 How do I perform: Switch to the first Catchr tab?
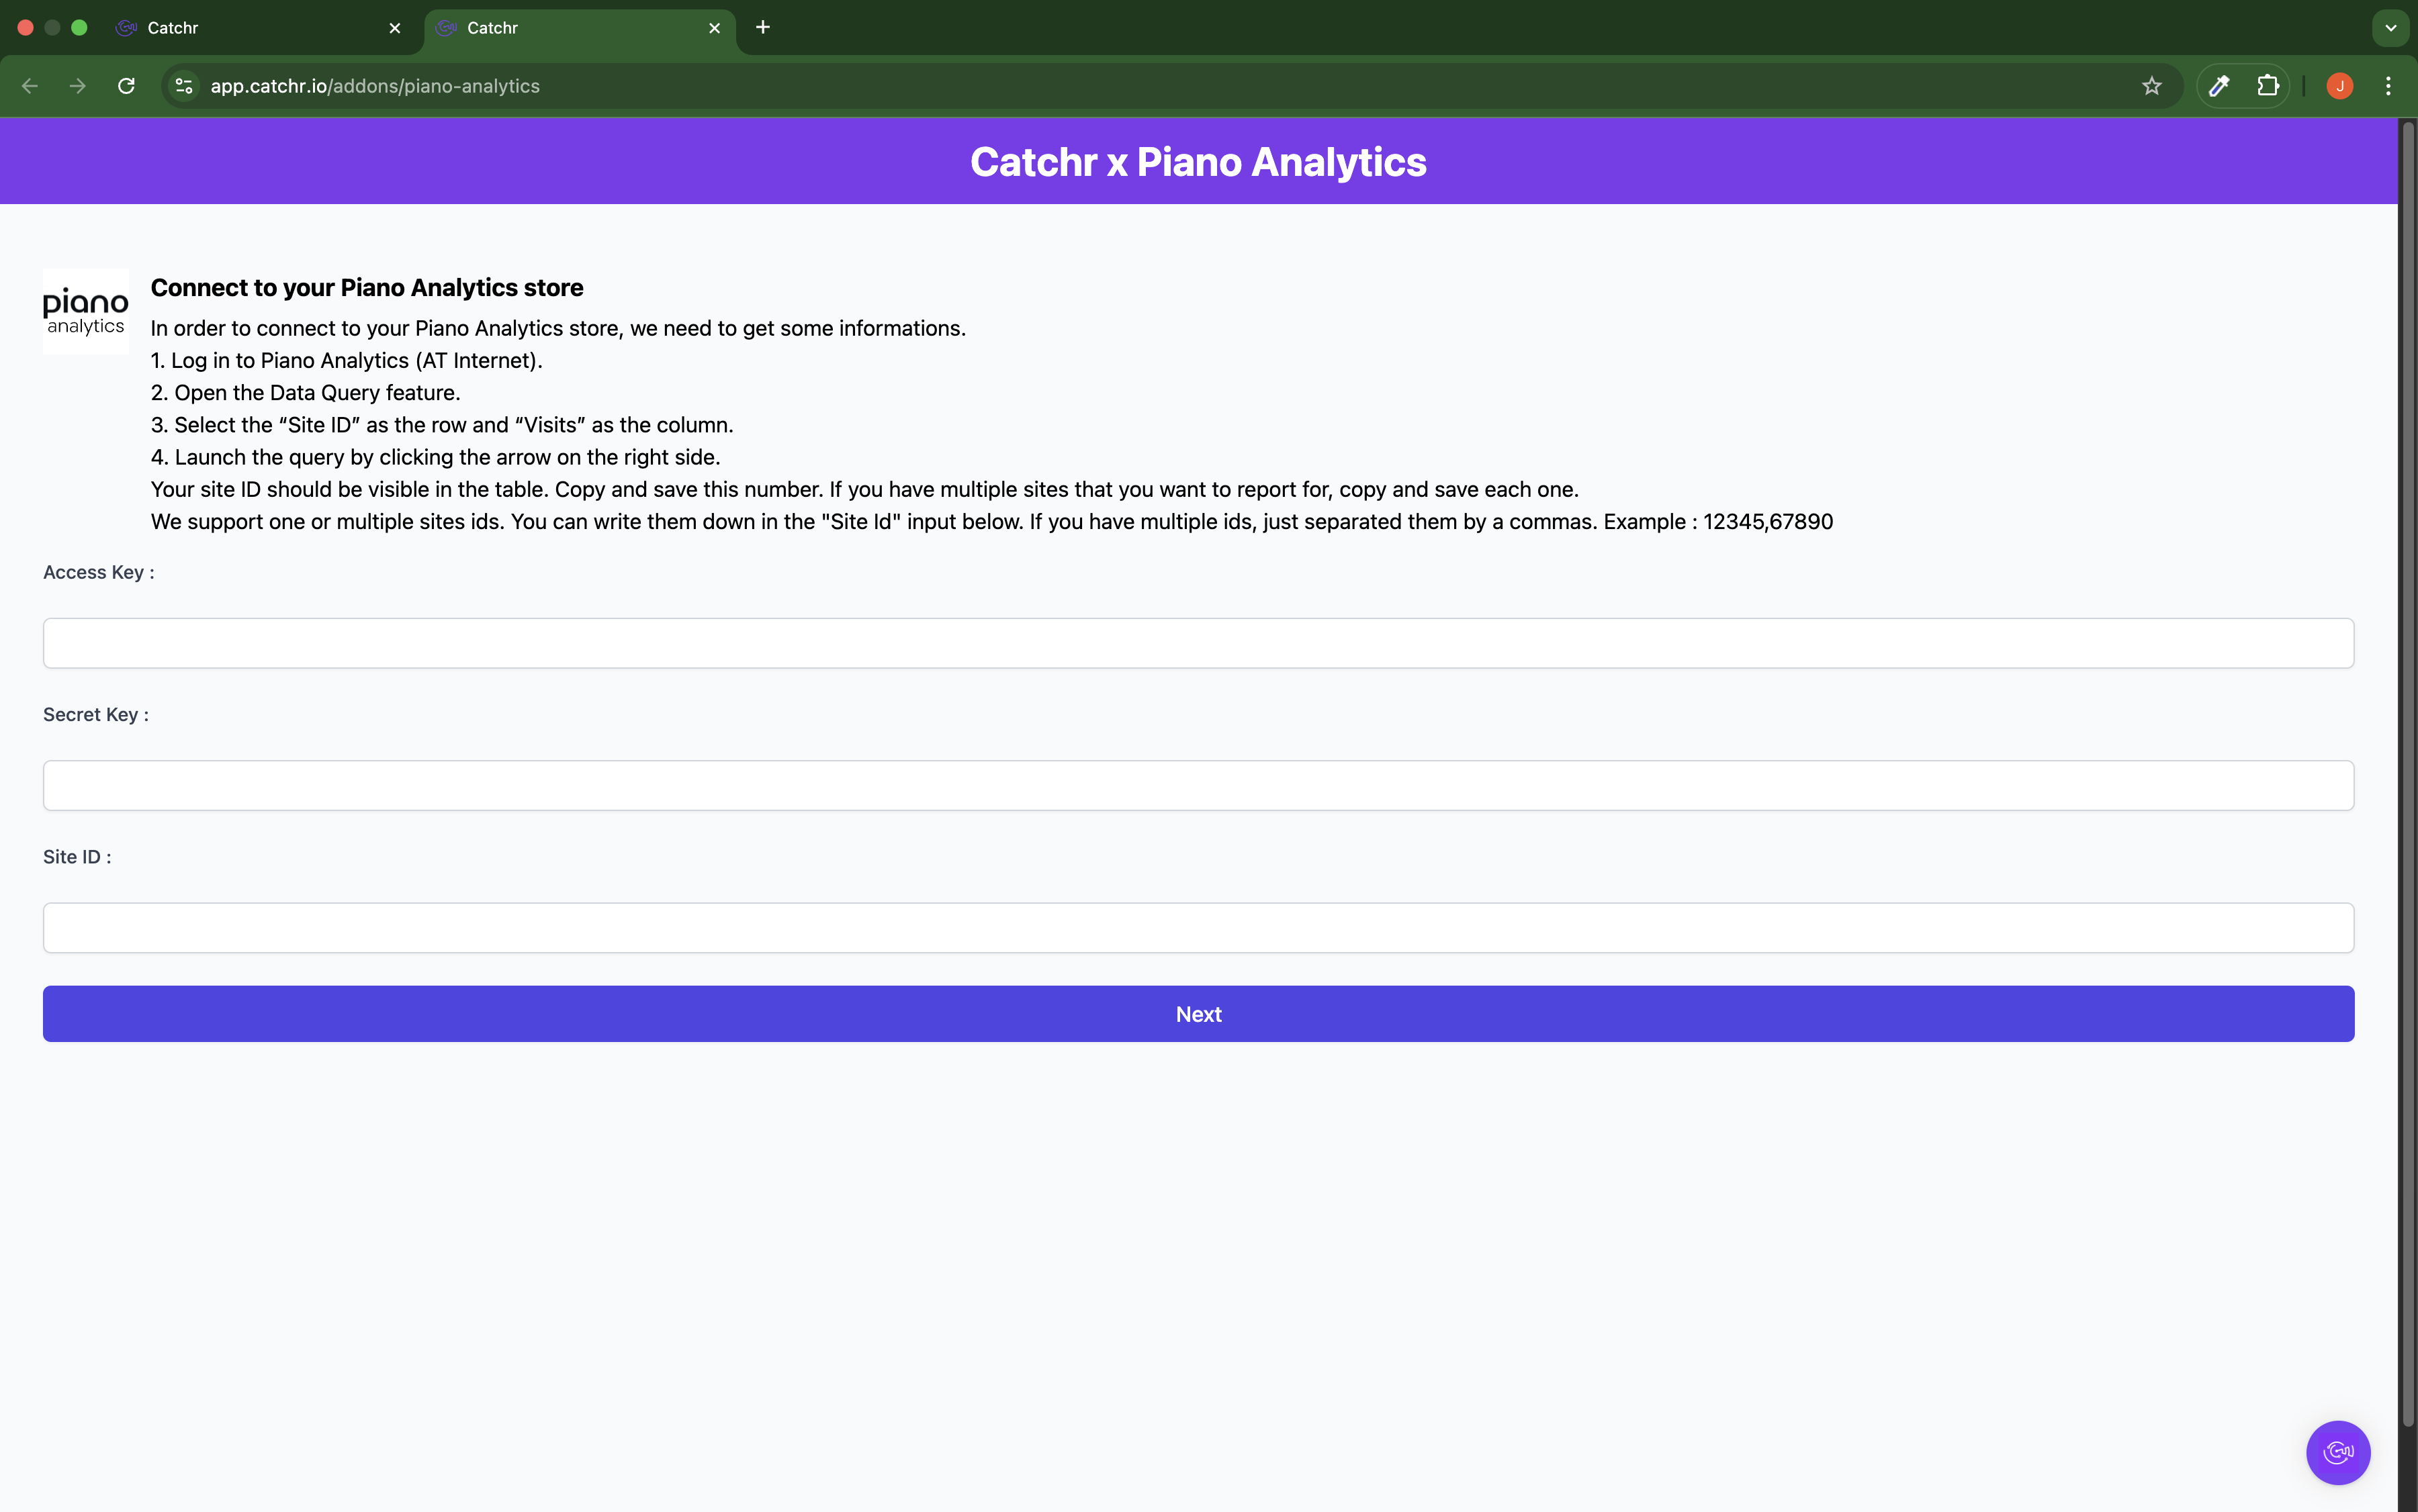pos(258,28)
